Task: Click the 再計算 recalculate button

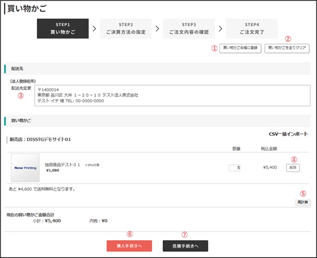Action: point(303,202)
